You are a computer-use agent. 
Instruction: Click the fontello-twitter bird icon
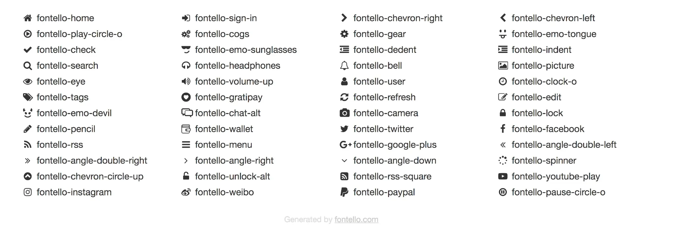(x=344, y=129)
